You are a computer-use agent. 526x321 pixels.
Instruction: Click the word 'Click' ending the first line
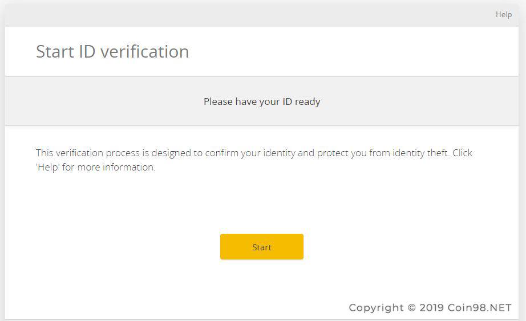462,153
